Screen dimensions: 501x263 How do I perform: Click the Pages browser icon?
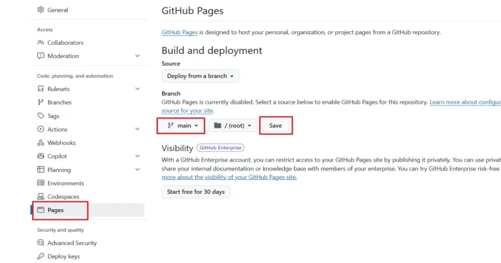[41, 210]
